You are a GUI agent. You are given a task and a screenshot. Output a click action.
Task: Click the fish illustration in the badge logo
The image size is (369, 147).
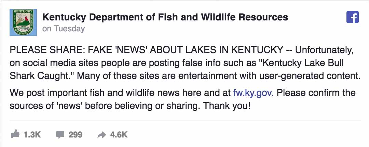point(23,29)
